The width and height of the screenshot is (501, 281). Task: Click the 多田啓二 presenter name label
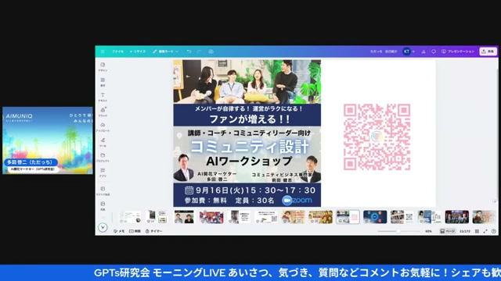31,162
